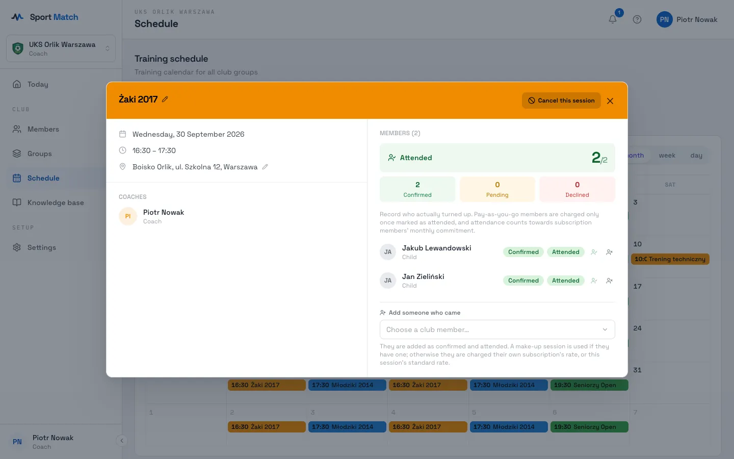Screen dimensions: 734x459
Task: Click the MEMBERS (2) heading
Action: pyautogui.click(x=400, y=133)
